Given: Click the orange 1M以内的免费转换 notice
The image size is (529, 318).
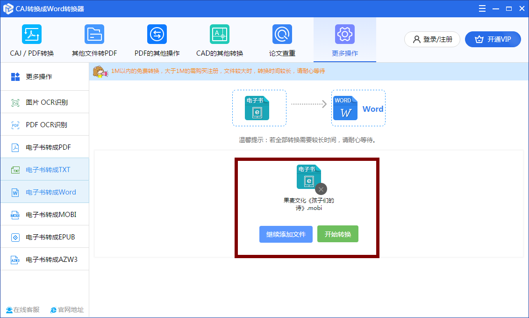Looking at the screenshot, I should click(x=218, y=71).
